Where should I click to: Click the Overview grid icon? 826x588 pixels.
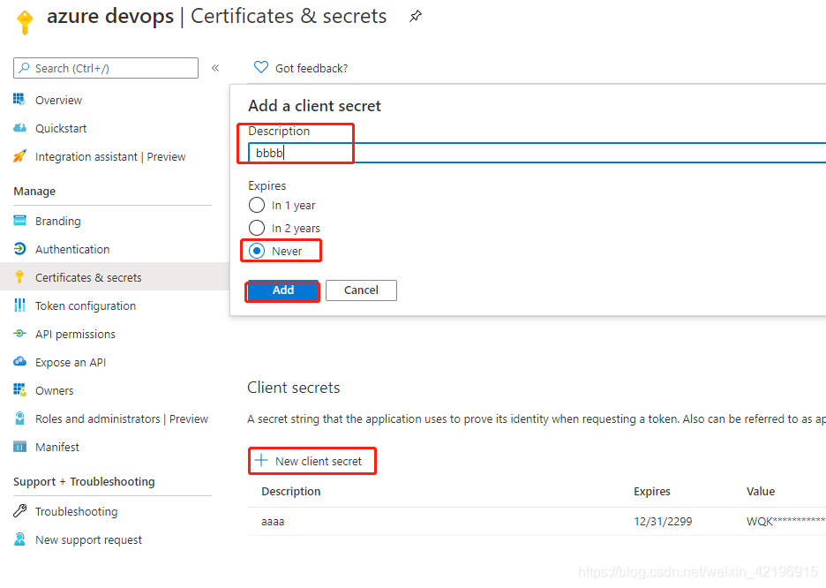tap(19, 100)
